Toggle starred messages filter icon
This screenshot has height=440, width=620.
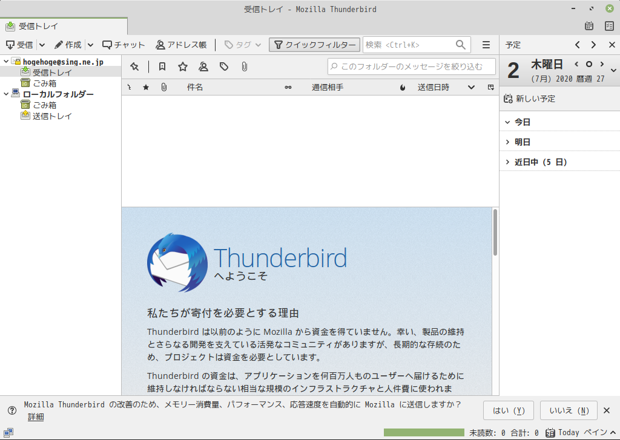coord(183,66)
